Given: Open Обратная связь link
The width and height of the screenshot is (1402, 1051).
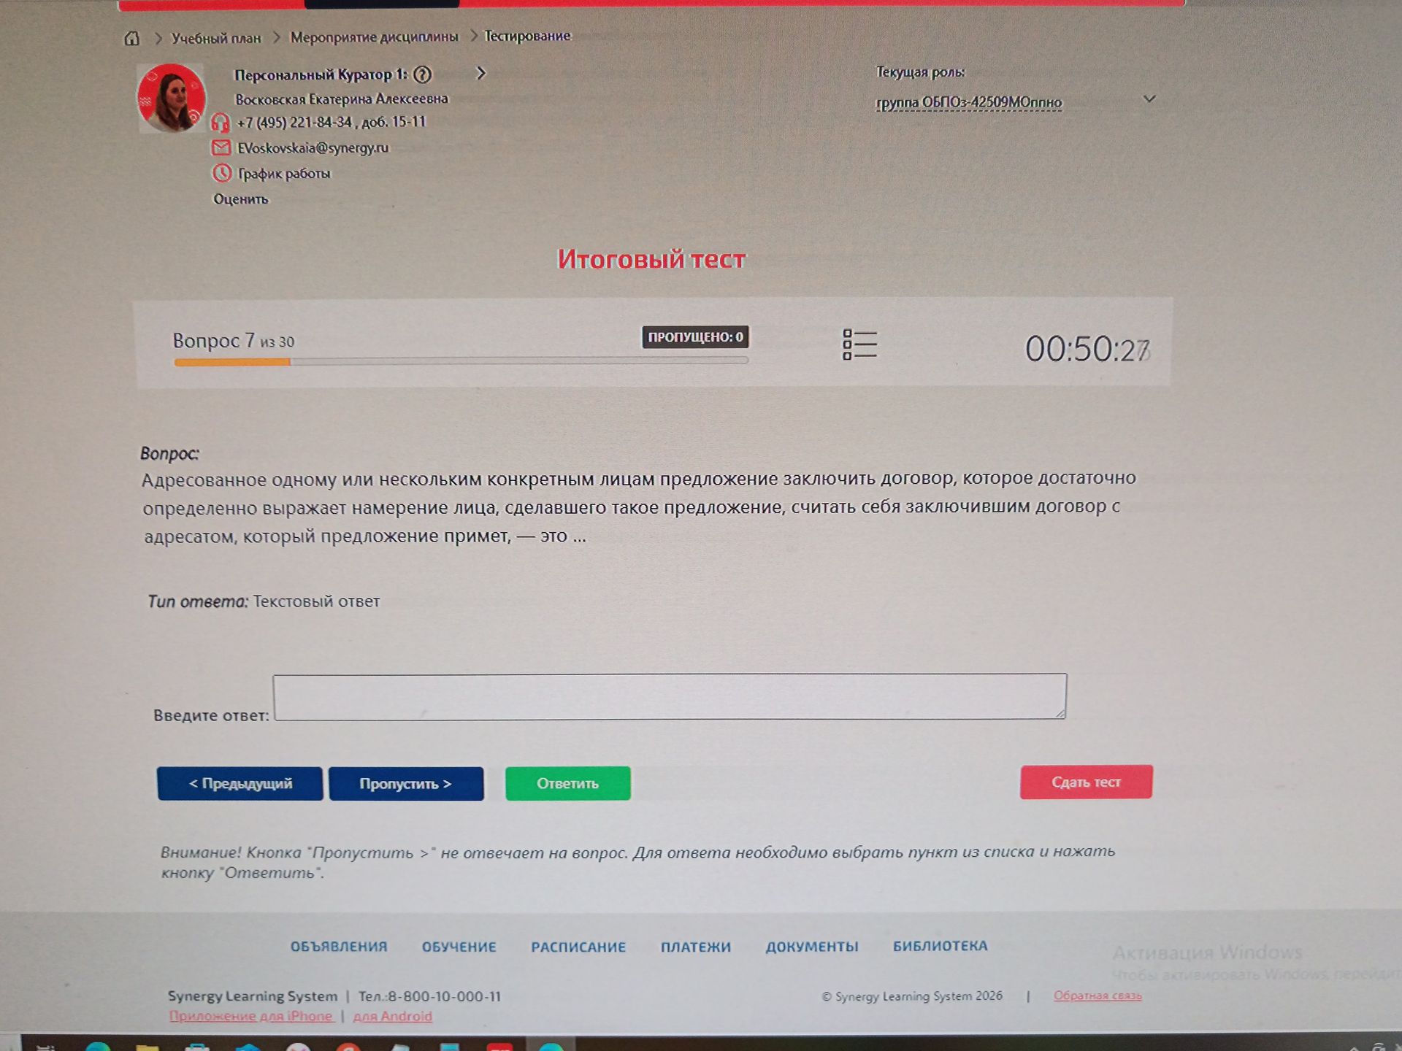Looking at the screenshot, I should (1098, 996).
